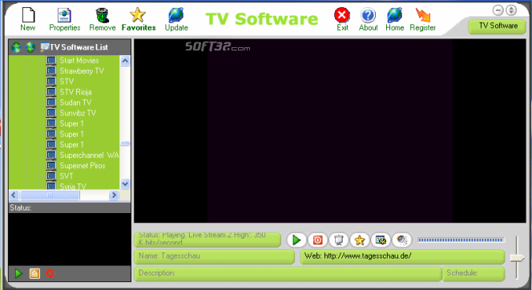Click the New document icon

[x=28, y=15]
